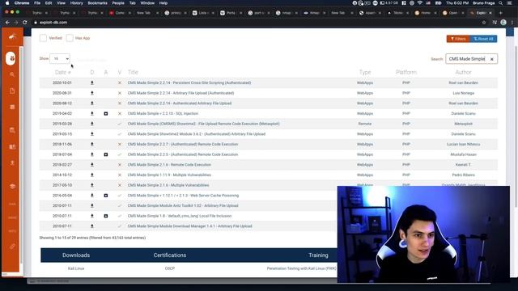Screen dimensions: 518x291
Task: Download vulnerable app for default_cms_lang Local File Inclusion
Action: [106, 216]
